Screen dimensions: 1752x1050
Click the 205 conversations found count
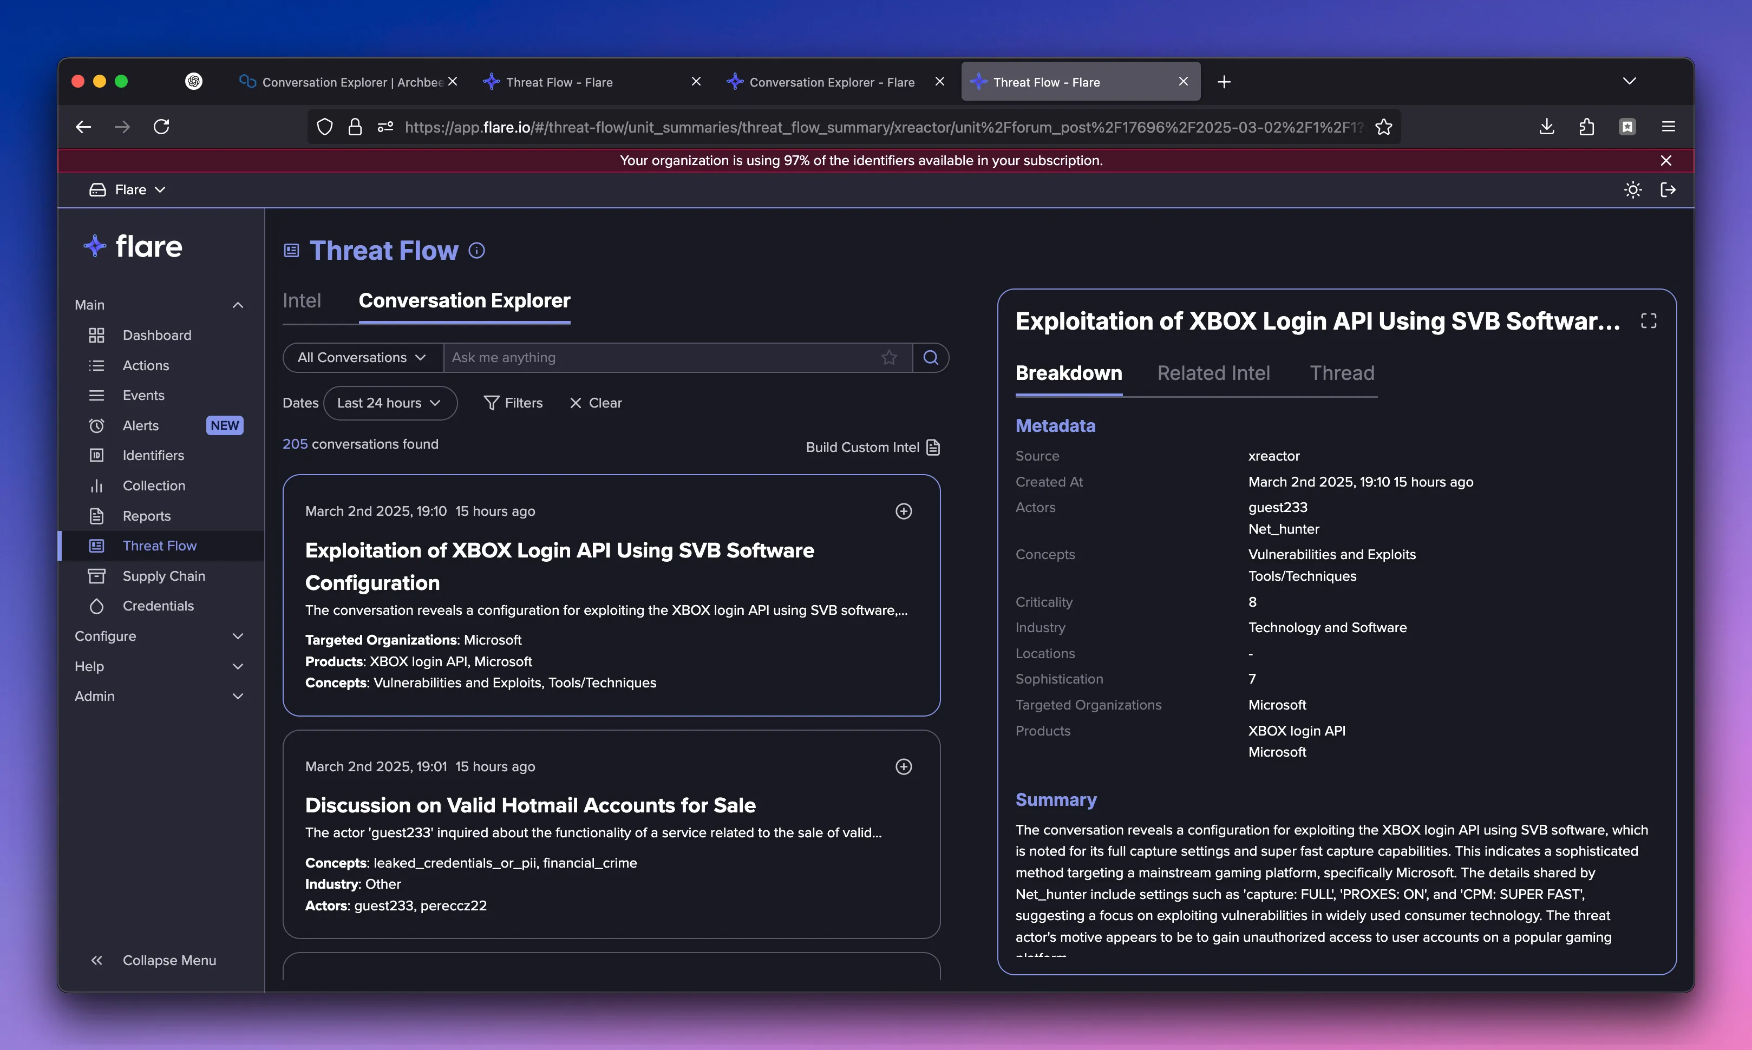coord(360,444)
